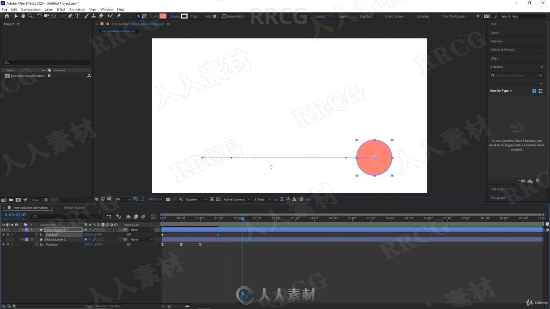Screen dimensions: 550x309
Task: Click the Take Snapshot camera icon
Action: coord(168,199)
